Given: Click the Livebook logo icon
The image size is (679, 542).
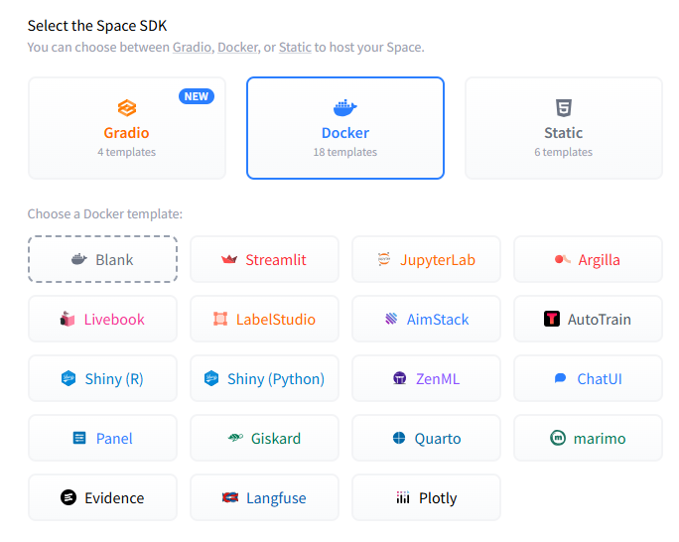Looking at the screenshot, I should coord(68,320).
